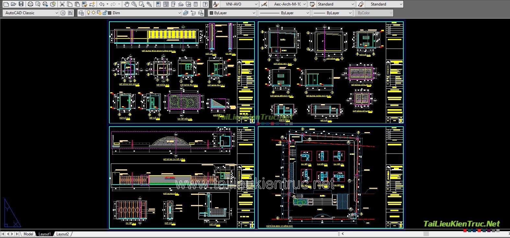Open Workspace Settings gear icon
The image size is (510, 238).
pos(63,13)
